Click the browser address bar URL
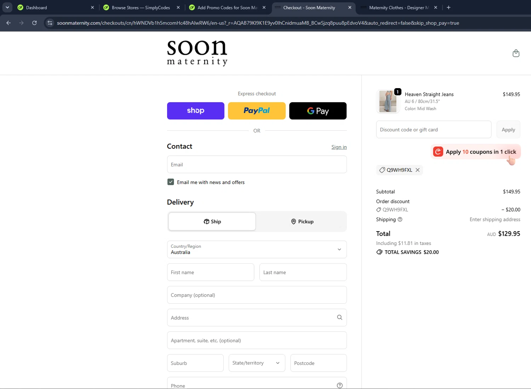 click(258, 23)
